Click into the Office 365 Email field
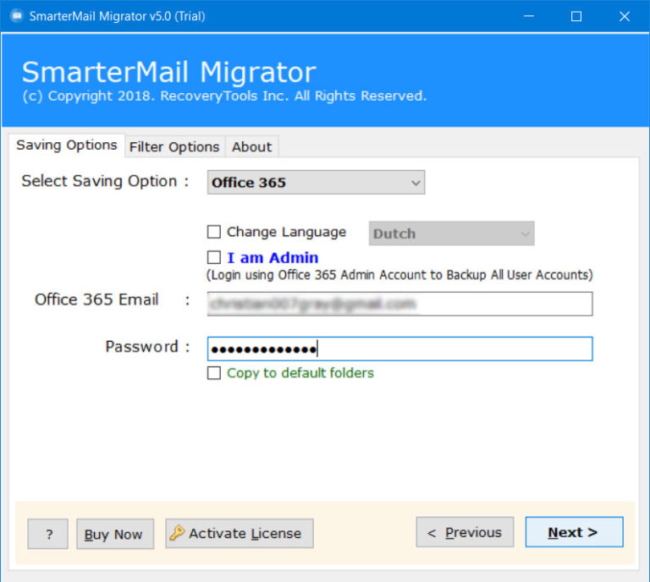The image size is (650, 582). (399, 304)
